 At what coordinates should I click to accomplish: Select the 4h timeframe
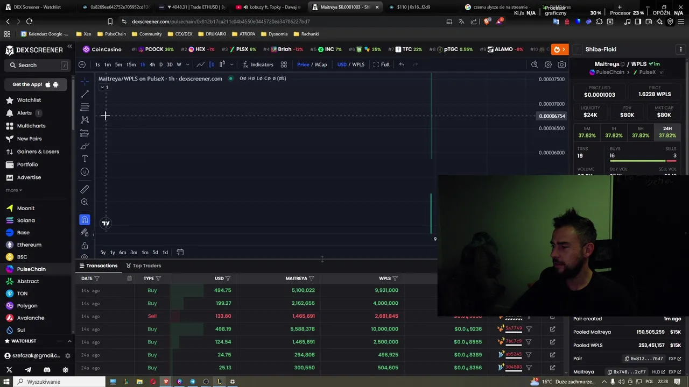click(152, 64)
